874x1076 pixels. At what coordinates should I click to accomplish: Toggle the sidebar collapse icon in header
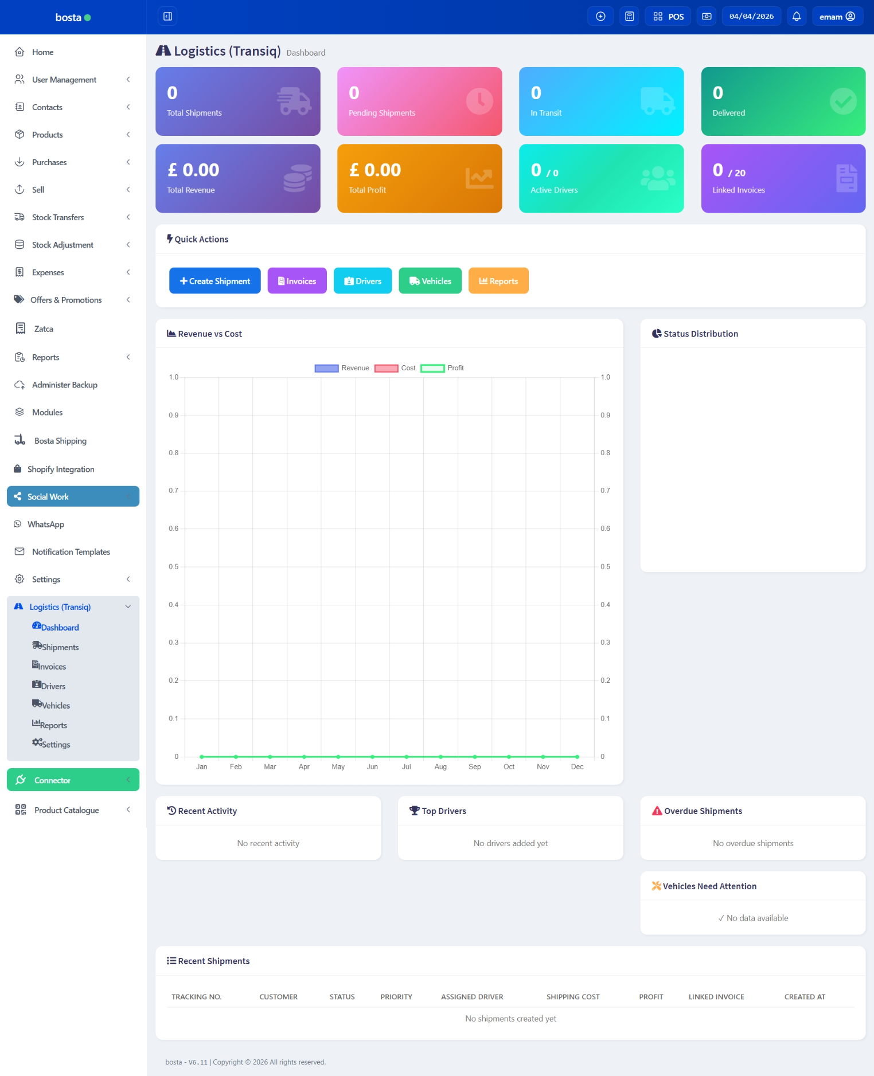(x=167, y=17)
